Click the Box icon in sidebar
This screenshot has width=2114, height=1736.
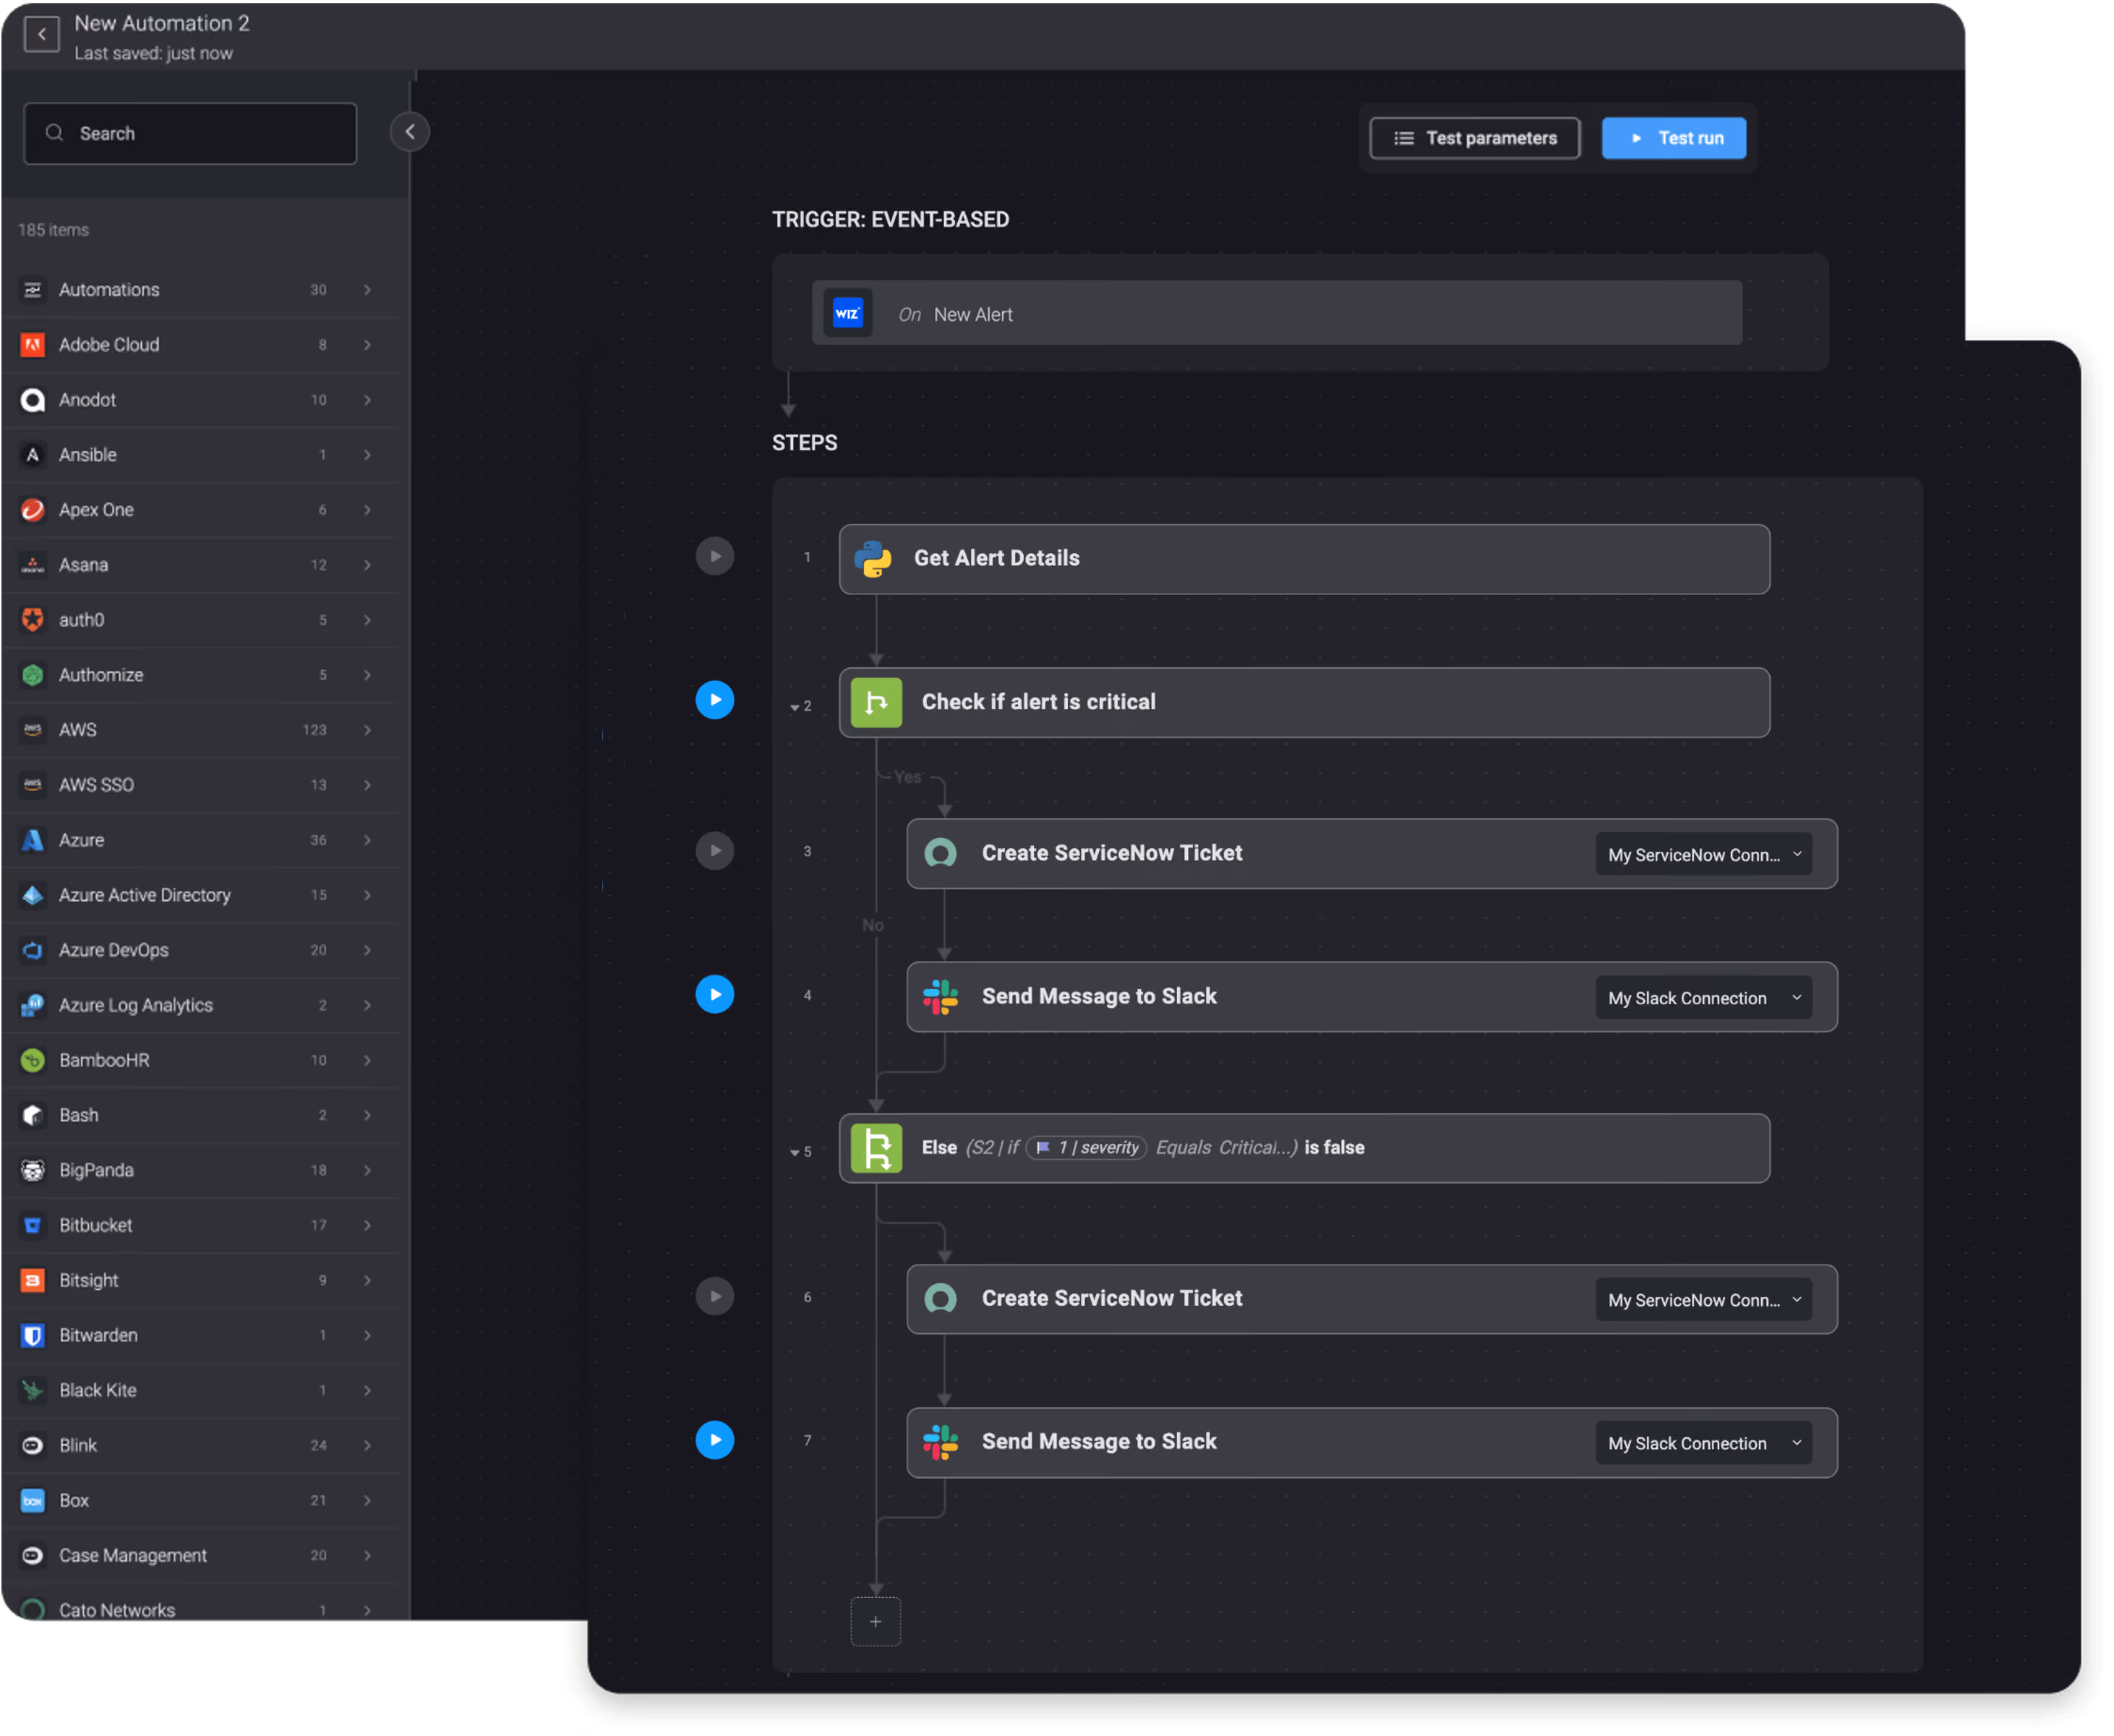click(33, 1502)
